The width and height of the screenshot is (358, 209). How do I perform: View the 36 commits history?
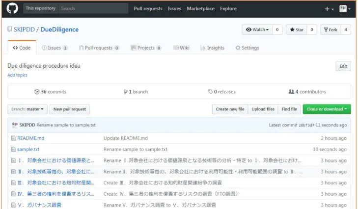tap(50, 92)
